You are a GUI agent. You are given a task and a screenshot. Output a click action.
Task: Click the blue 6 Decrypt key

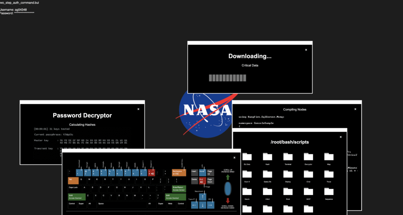[120, 172]
